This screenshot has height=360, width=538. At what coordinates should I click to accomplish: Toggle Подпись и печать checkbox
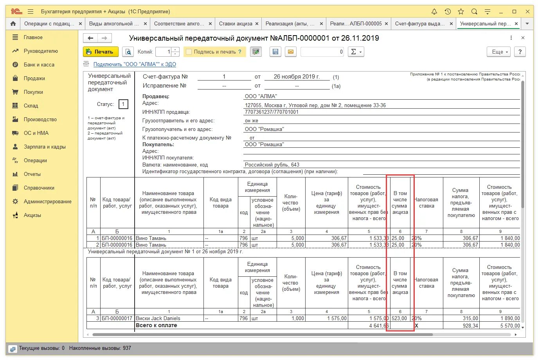[x=189, y=52]
